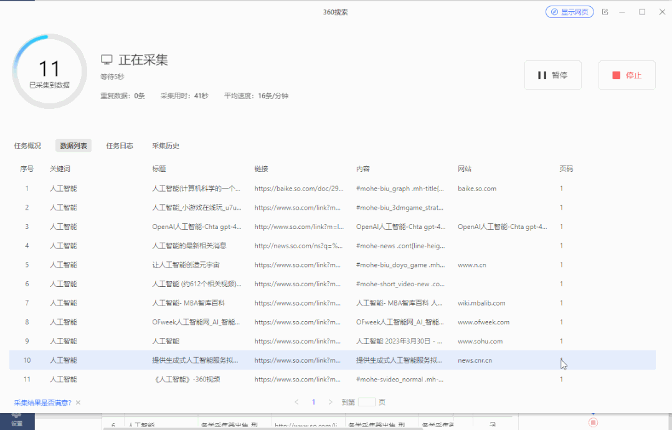Select the title 人工智能的最新相关消息
The height and width of the screenshot is (430, 672).
[189, 246]
